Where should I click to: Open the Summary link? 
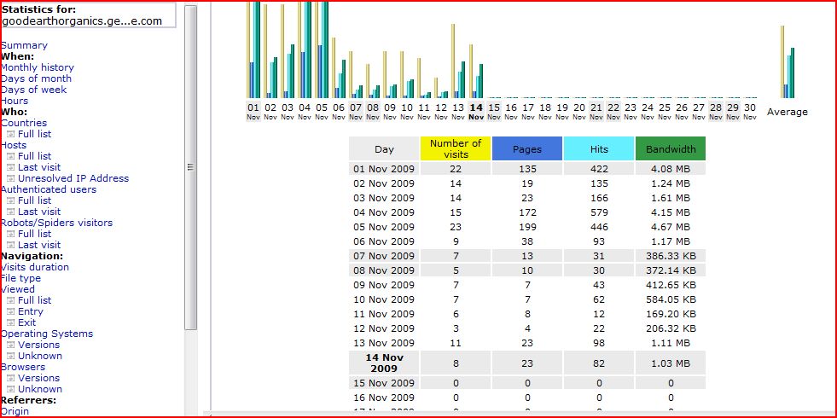click(x=25, y=45)
